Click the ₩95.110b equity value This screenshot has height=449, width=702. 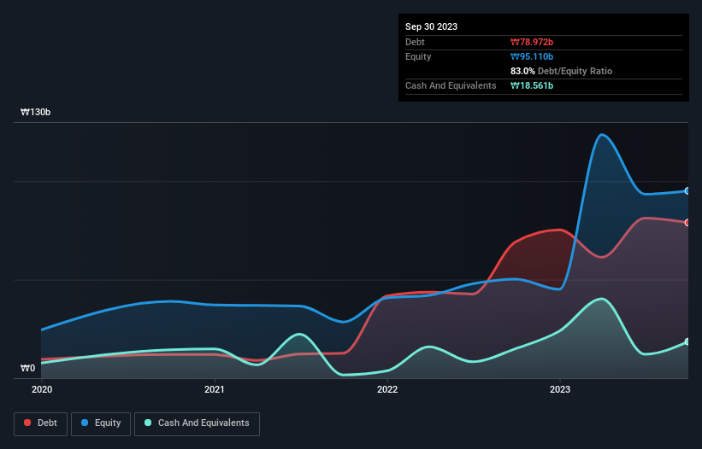(532, 56)
